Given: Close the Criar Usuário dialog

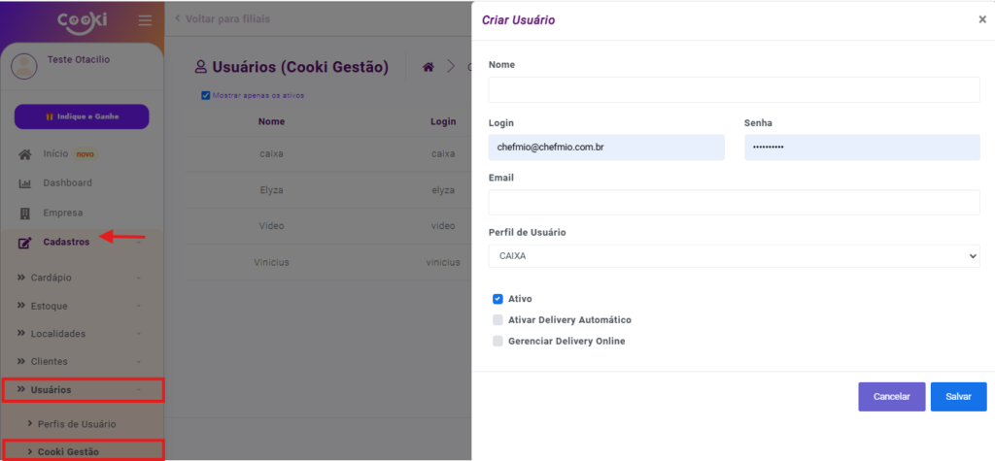Looking at the screenshot, I should (981, 19).
